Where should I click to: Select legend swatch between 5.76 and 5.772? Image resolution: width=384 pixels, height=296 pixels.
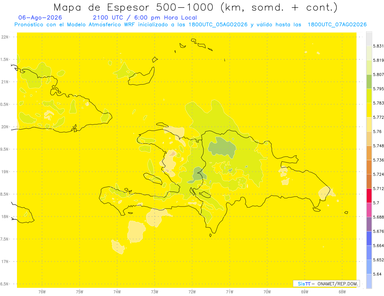(369, 124)
